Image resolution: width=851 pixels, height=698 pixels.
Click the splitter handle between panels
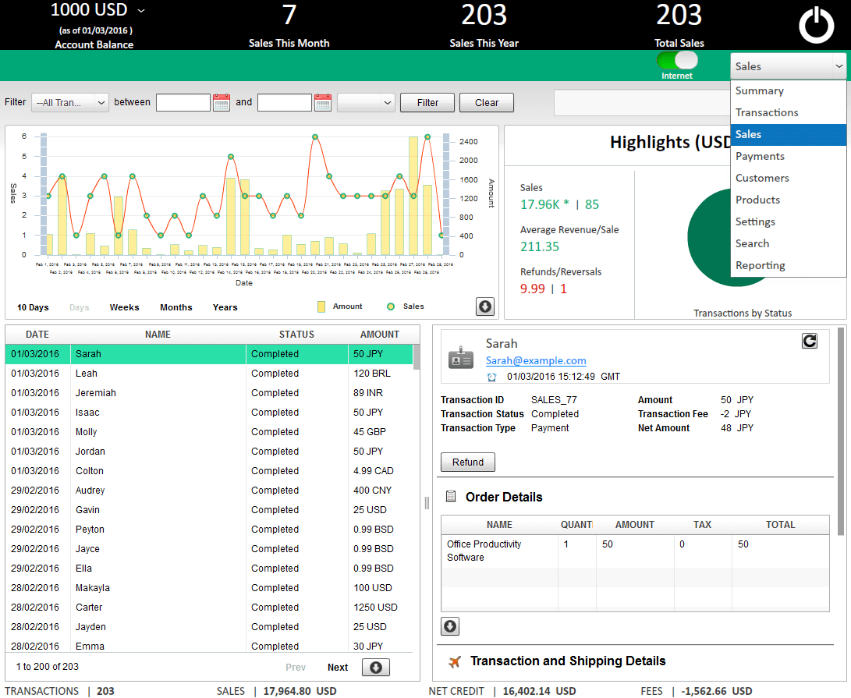point(427,503)
